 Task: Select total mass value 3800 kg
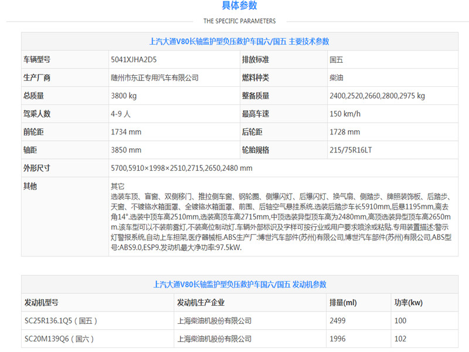point(124,96)
